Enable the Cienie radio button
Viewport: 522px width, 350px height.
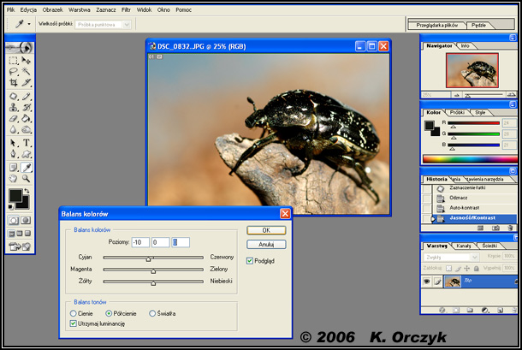pos(74,314)
